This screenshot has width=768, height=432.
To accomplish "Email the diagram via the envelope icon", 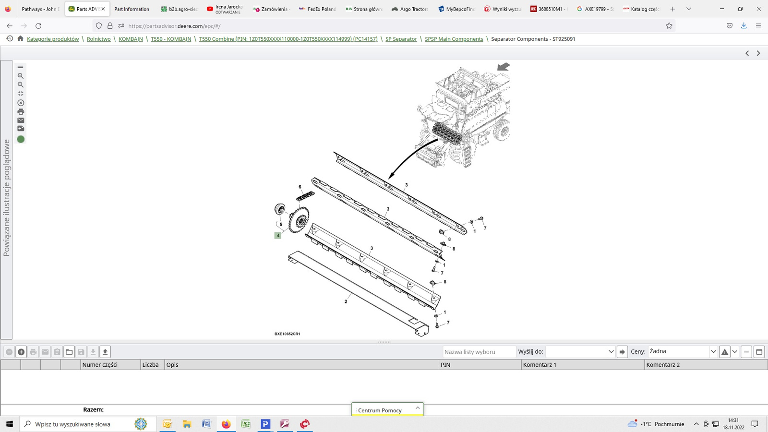I will pos(21,120).
